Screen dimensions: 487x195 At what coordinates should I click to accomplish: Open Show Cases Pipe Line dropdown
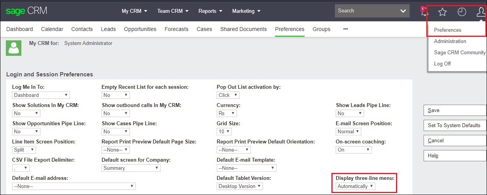click(x=116, y=131)
